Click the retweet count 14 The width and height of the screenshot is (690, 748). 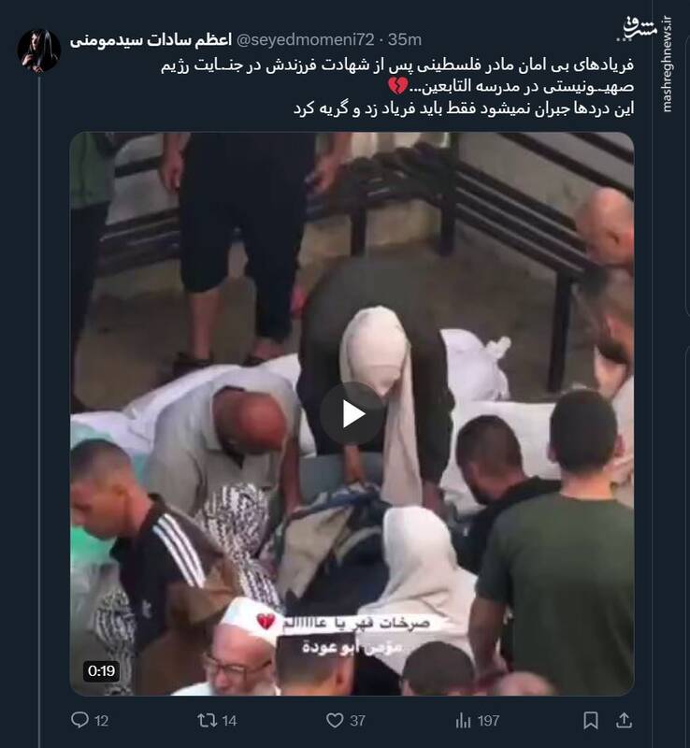click(229, 720)
